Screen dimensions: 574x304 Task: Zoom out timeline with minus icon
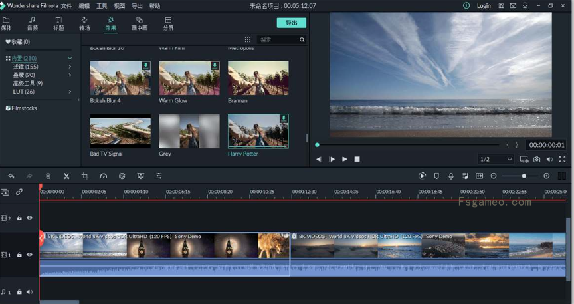(494, 176)
